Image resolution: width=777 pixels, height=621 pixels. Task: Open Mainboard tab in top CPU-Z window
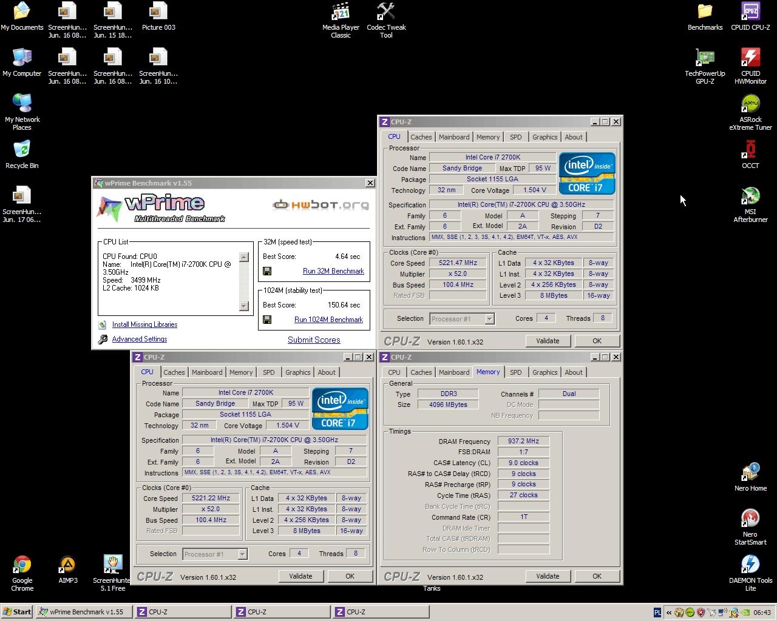[x=454, y=137]
